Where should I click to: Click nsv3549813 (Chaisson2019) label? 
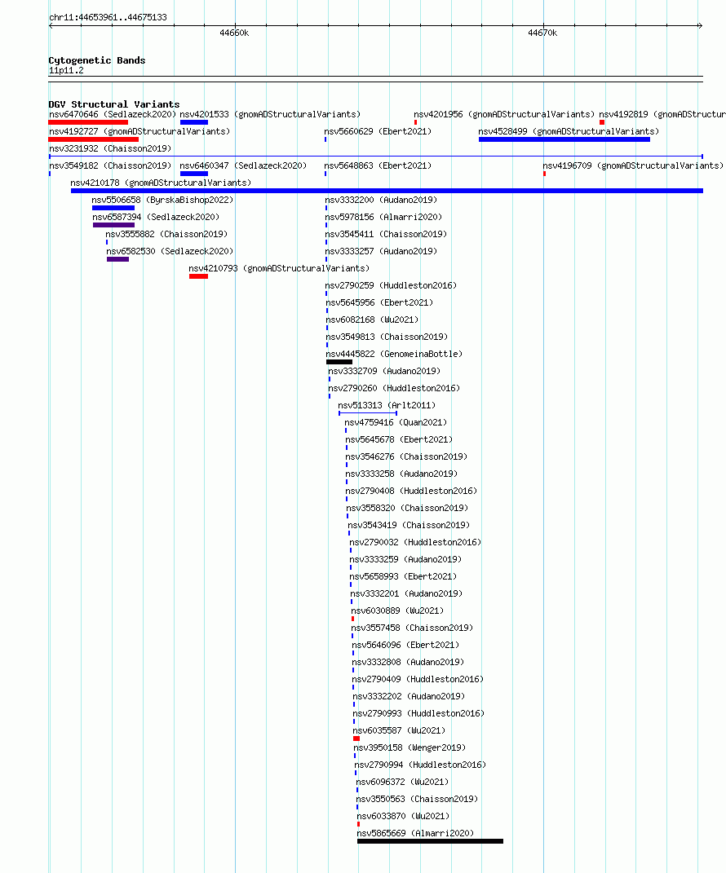pyautogui.click(x=387, y=337)
